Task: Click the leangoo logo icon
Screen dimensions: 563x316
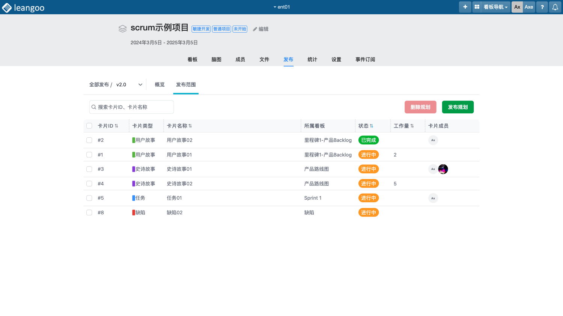Action: tap(7, 8)
